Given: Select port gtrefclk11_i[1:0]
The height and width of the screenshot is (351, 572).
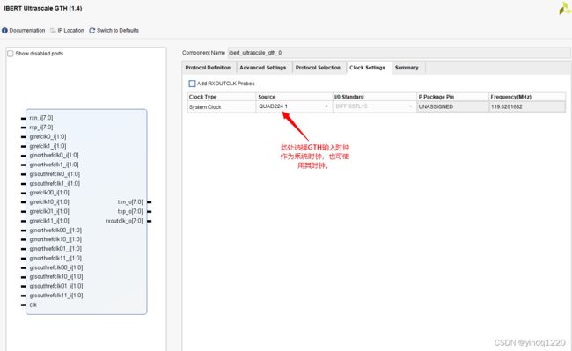Looking at the screenshot, I should (49, 221).
